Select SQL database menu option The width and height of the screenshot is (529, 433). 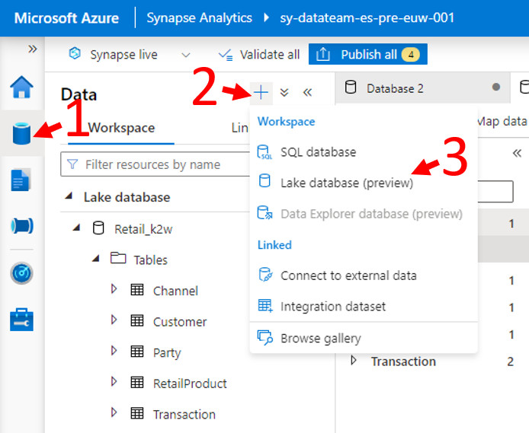pyautogui.click(x=364, y=152)
